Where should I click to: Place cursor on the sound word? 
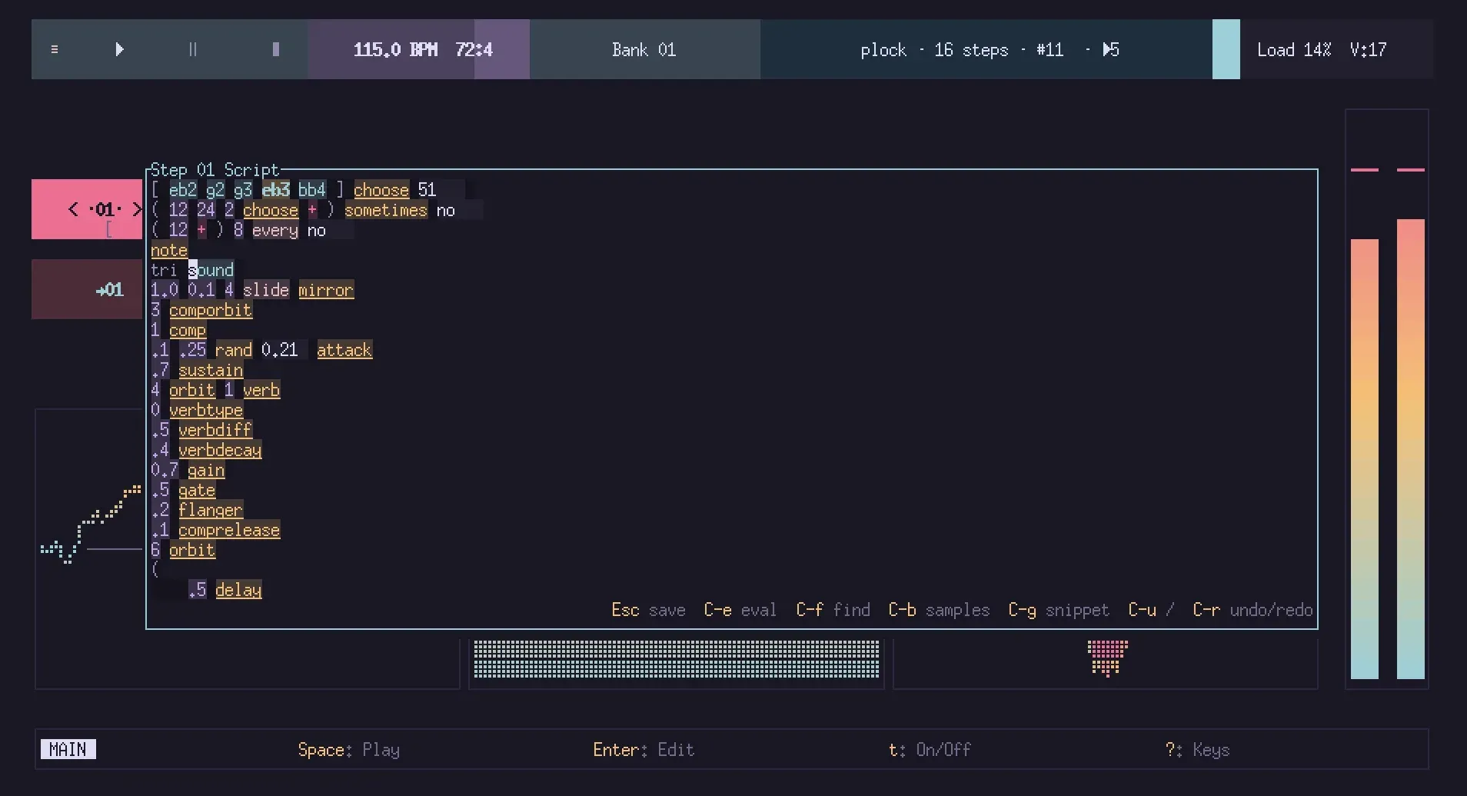211,270
